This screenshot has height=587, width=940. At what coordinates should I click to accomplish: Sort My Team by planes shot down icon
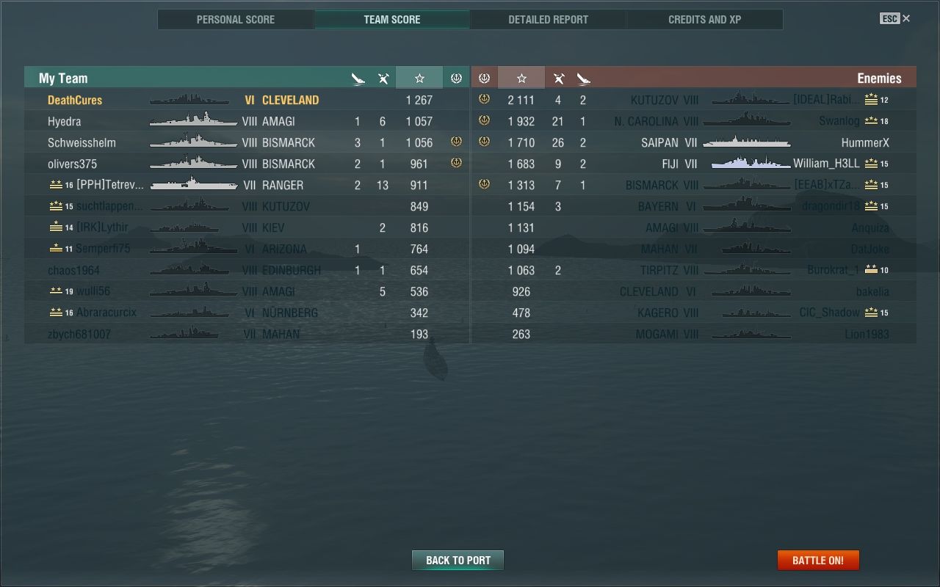tap(383, 79)
